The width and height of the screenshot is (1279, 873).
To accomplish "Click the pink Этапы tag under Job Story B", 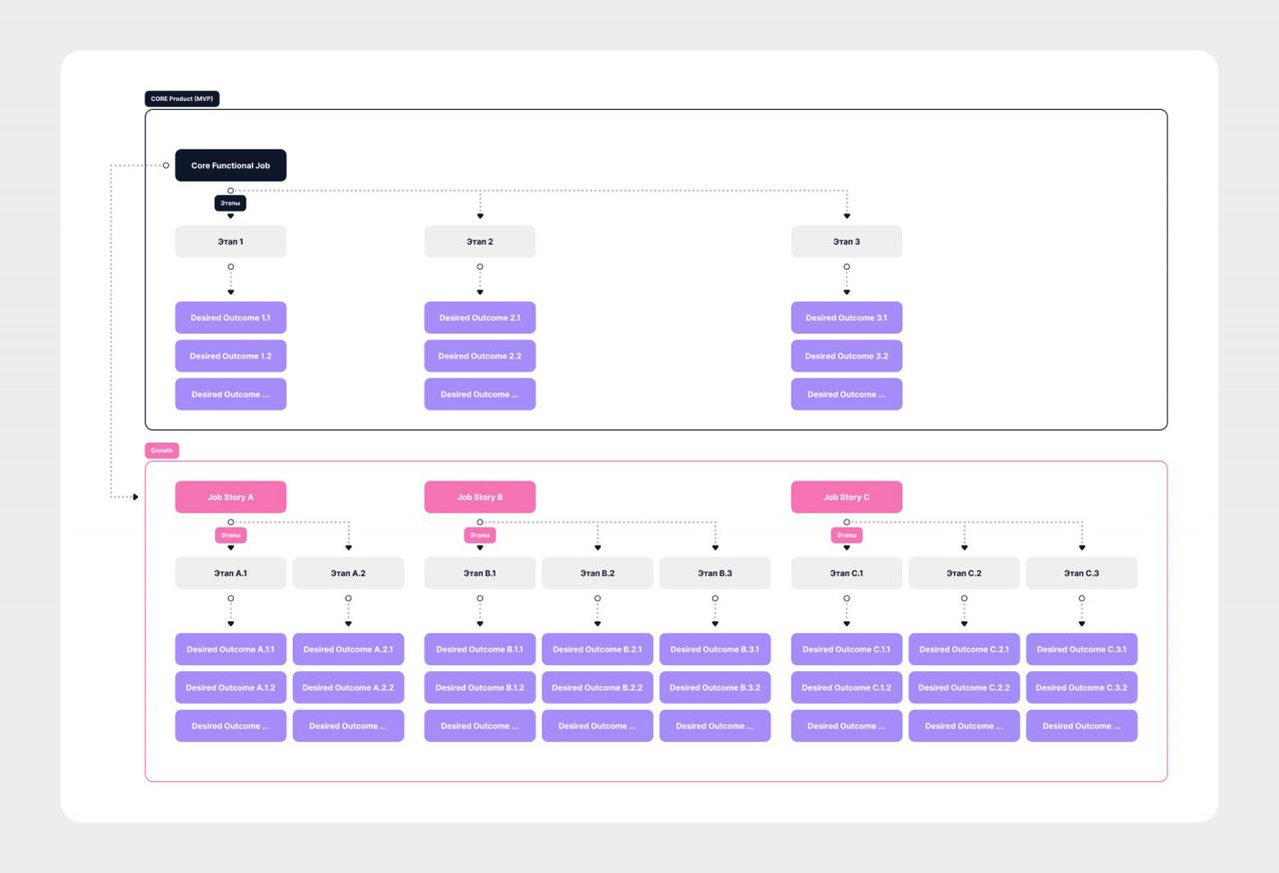I will click(x=480, y=535).
